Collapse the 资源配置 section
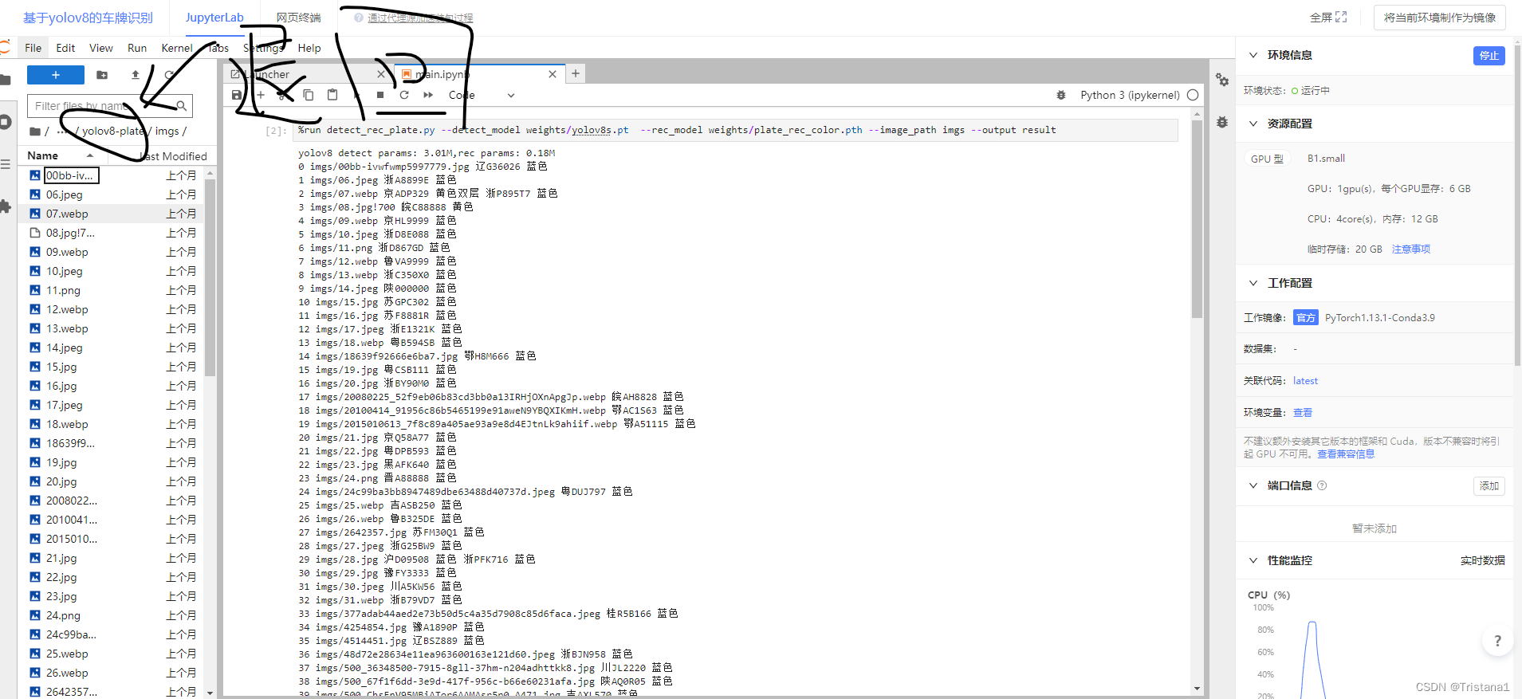The height and width of the screenshot is (699, 1522). [1253, 124]
